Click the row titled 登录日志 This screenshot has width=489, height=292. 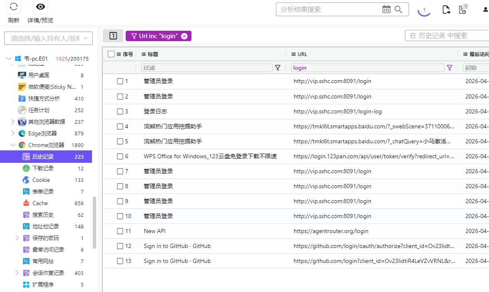coord(155,111)
